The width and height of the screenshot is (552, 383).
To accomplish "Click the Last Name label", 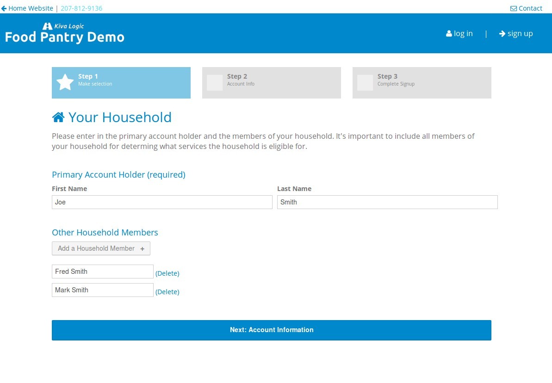I will [x=294, y=189].
